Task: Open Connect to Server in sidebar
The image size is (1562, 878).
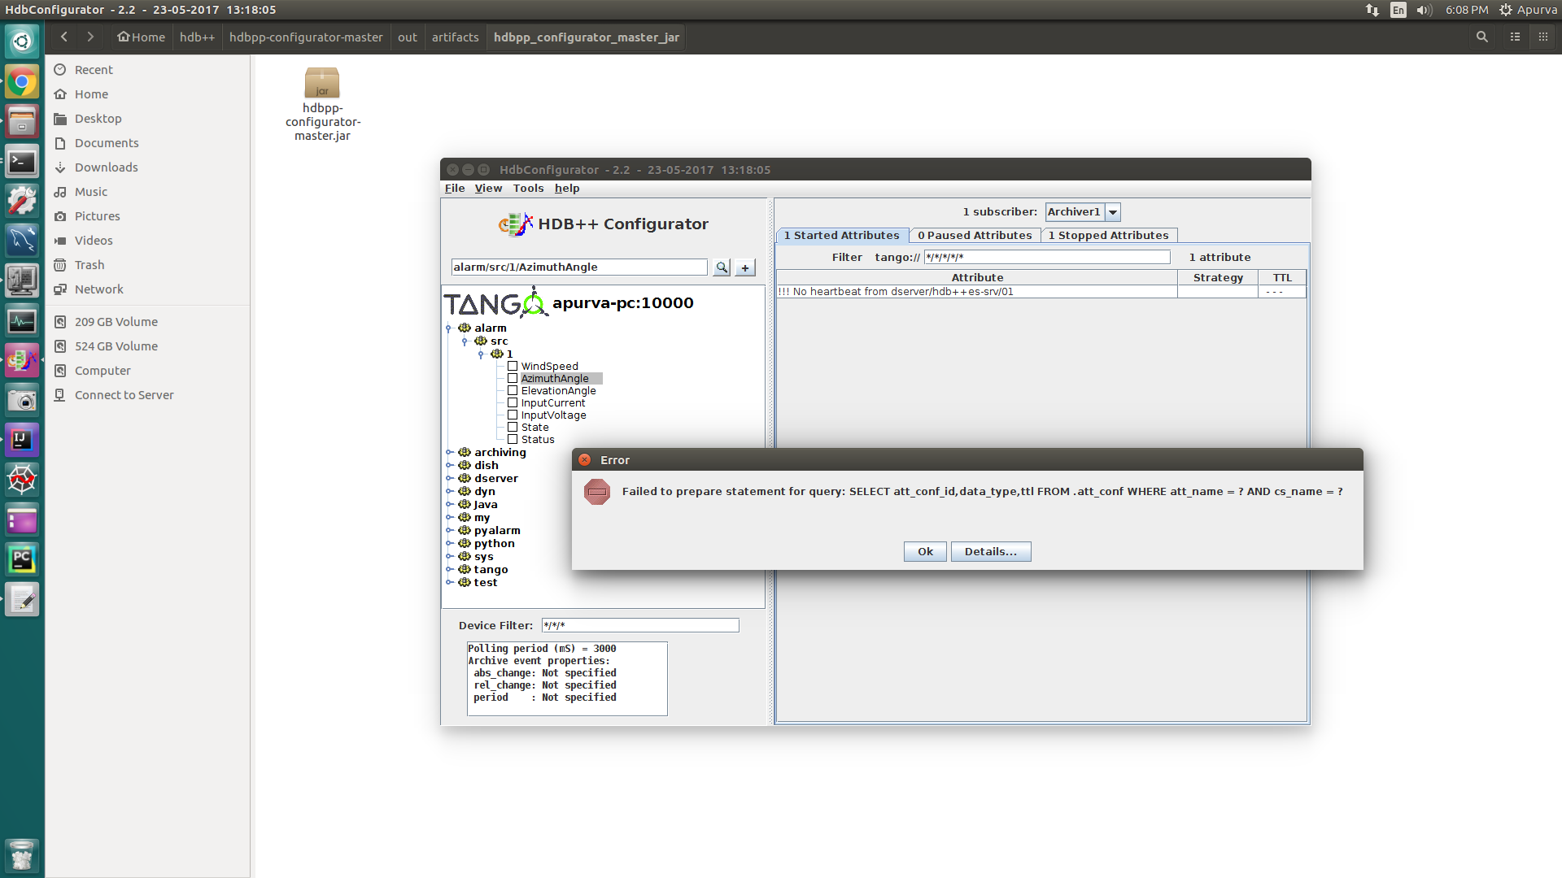Action: point(124,394)
